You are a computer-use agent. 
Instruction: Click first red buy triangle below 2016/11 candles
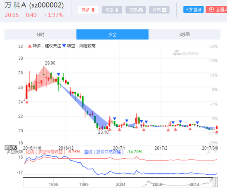(x=27, y=102)
